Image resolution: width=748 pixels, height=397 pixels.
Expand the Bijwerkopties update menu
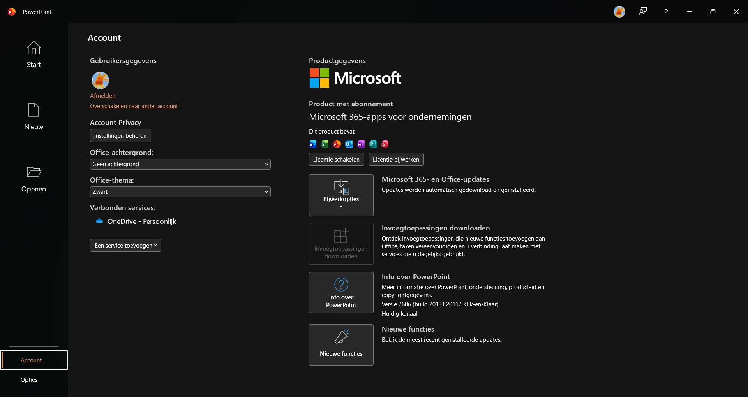341,195
